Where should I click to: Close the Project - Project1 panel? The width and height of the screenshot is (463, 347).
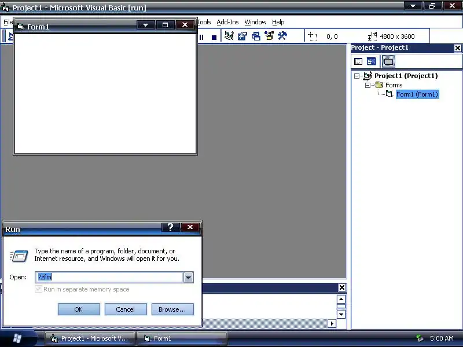[457, 48]
